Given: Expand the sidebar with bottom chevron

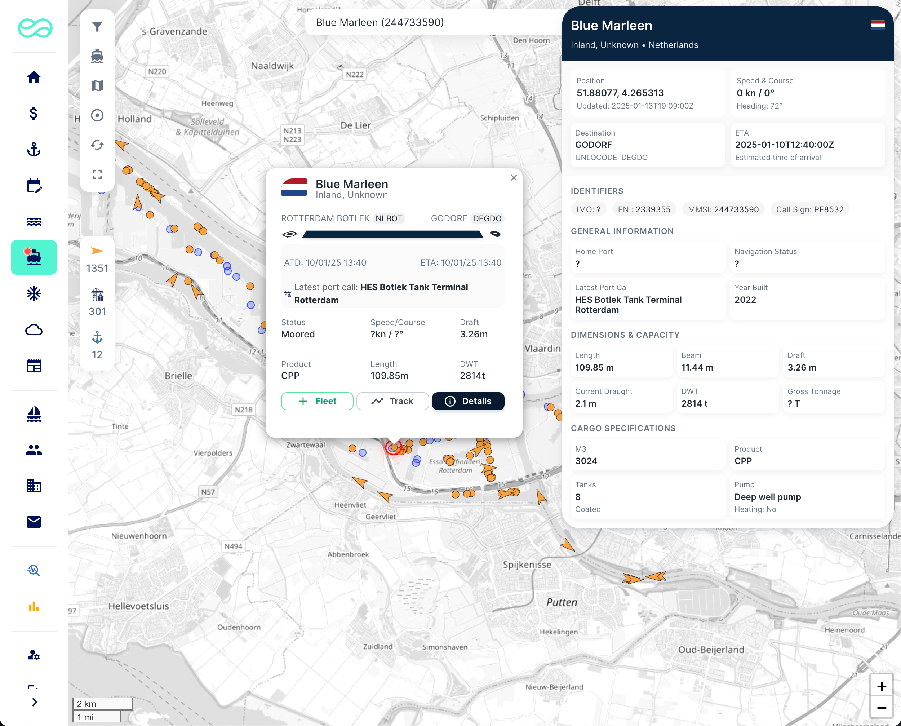Looking at the screenshot, I should (x=34, y=702).
